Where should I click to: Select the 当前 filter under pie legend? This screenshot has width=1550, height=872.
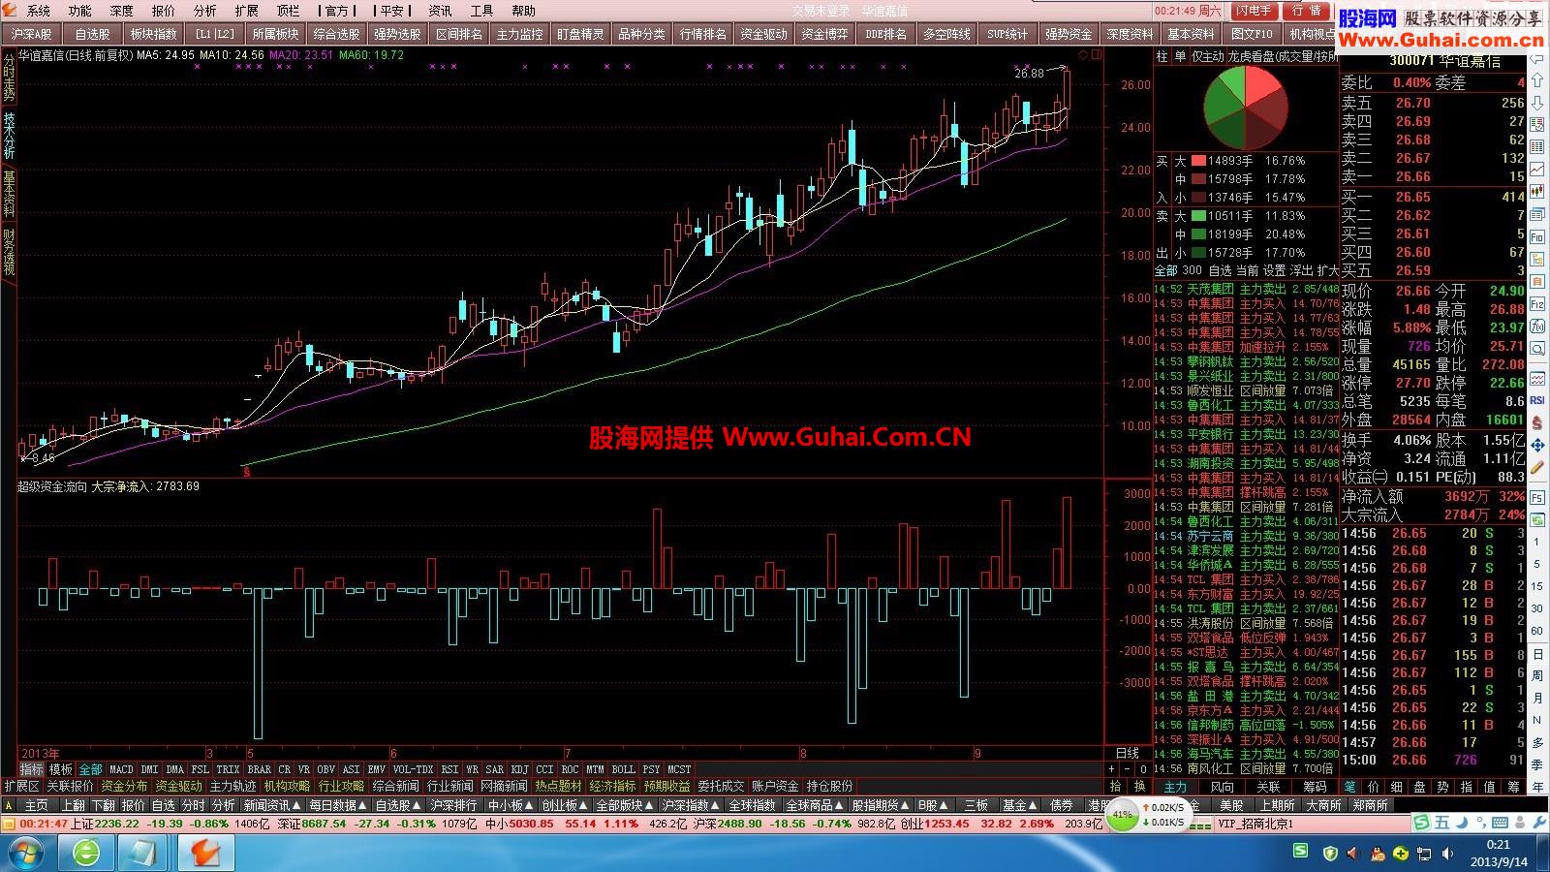coord(1247,270)
